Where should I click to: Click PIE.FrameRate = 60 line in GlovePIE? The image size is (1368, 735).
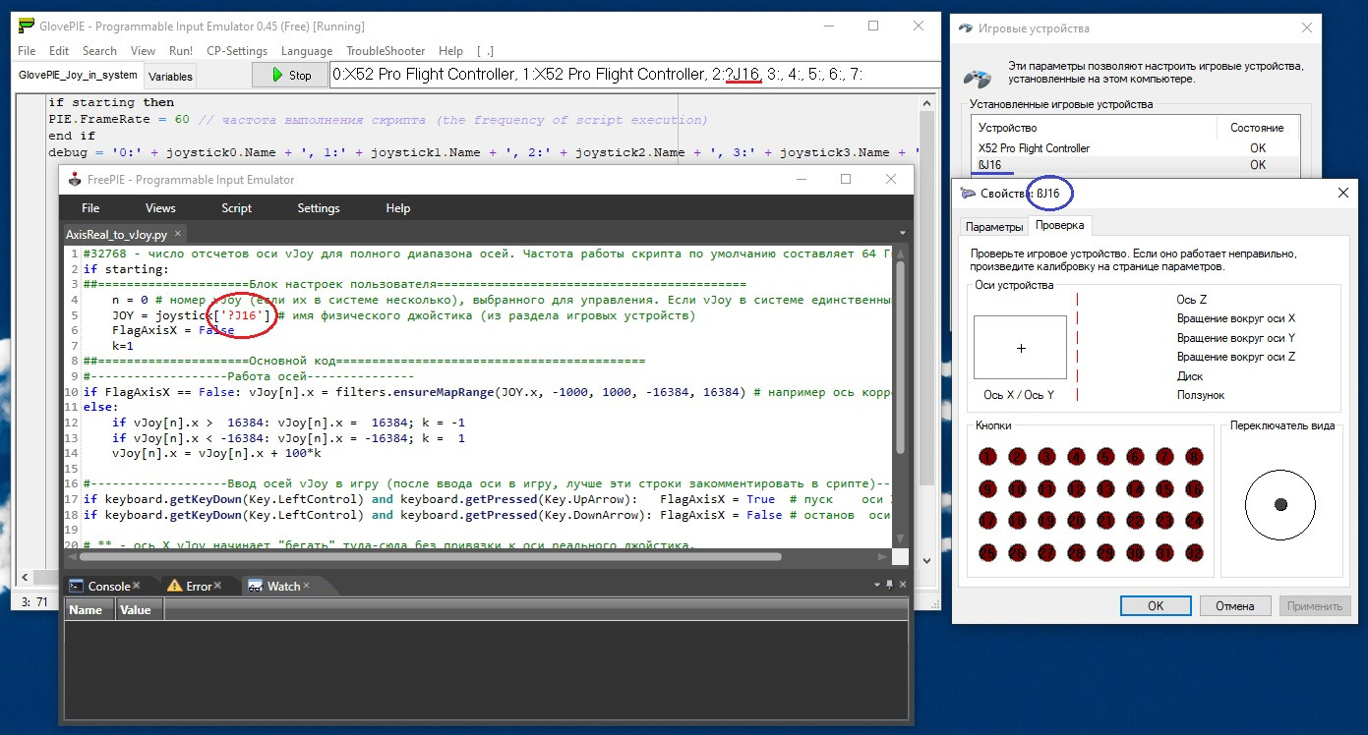coord(378,120)
